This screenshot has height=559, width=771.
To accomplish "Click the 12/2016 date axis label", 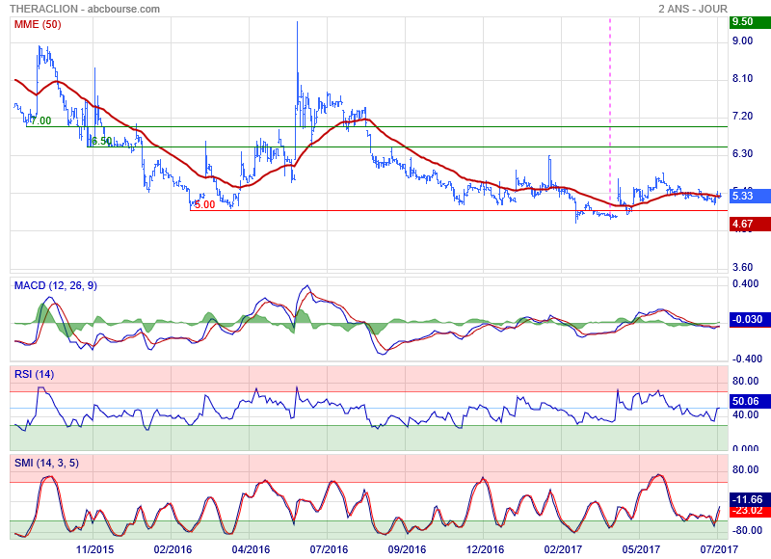I will (x=485, y=549).
